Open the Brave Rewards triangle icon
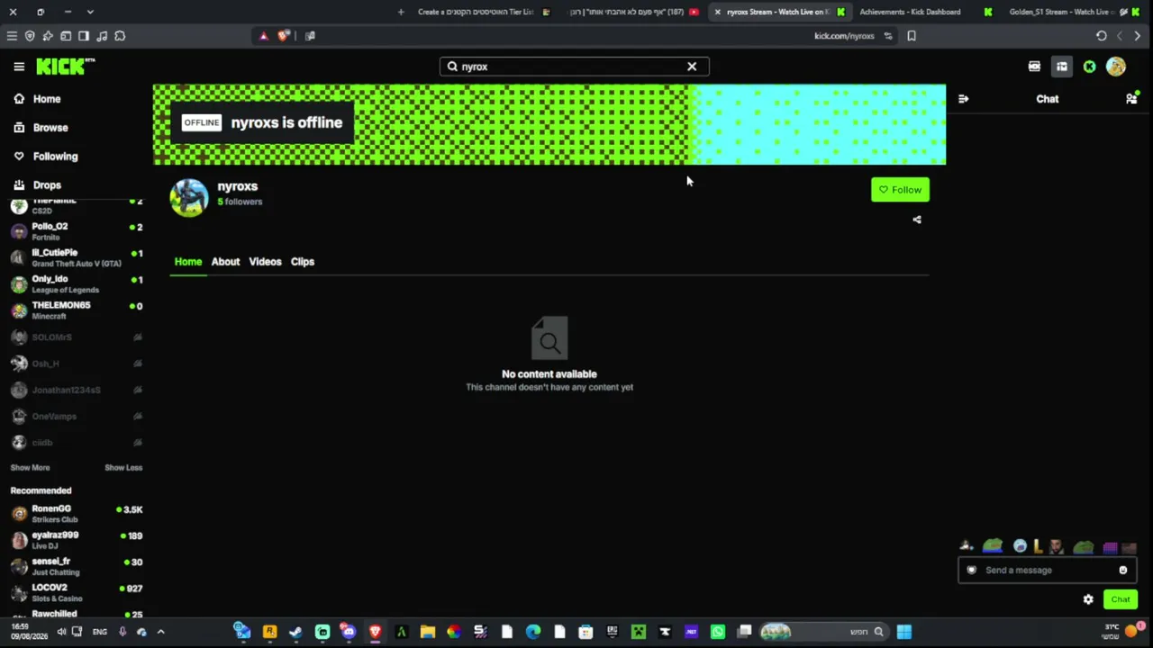The image size is (1153, 648). click(x=263, y=36)
